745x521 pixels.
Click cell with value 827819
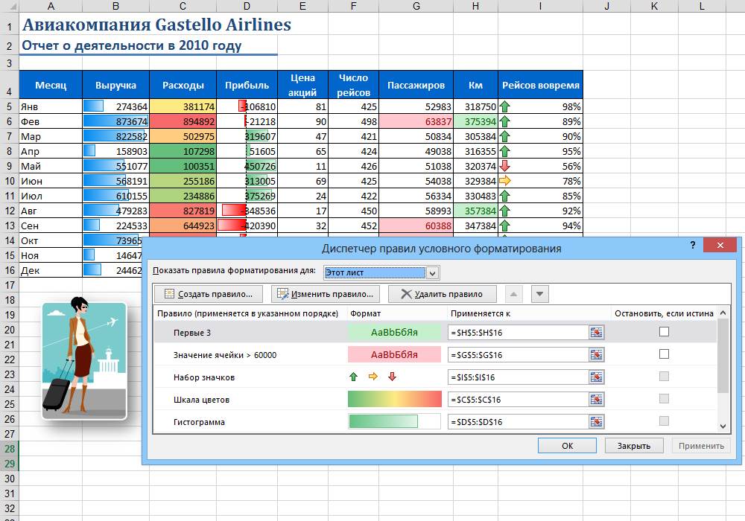click(x=183, y=211)
